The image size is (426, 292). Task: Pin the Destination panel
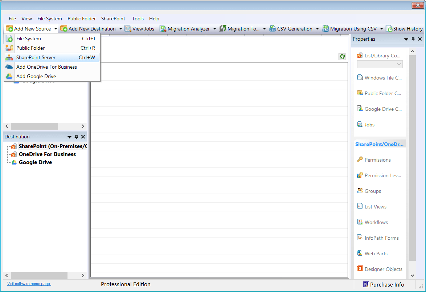point(76,137)
